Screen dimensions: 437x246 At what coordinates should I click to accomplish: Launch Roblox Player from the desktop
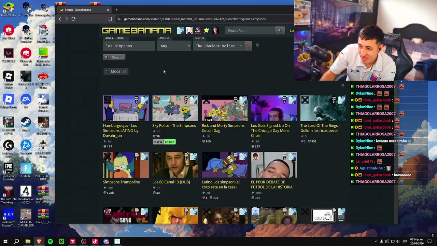pyautogui.click(x=9, y=101)
